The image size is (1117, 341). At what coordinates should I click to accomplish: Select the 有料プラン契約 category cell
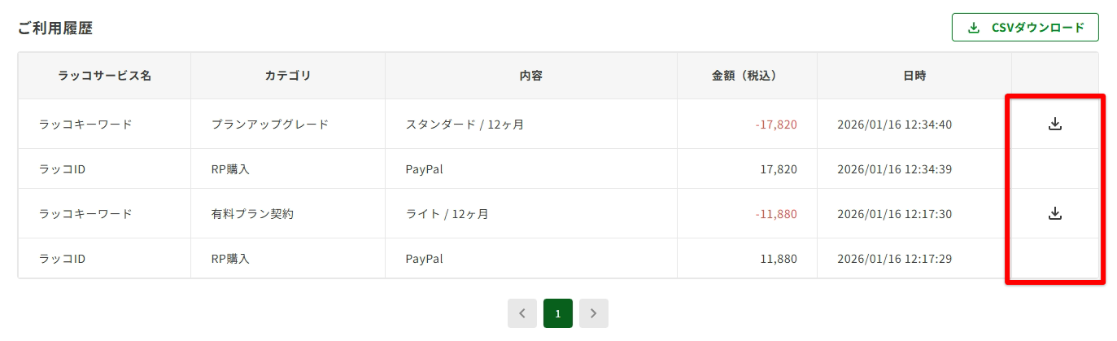pos(252,214)
